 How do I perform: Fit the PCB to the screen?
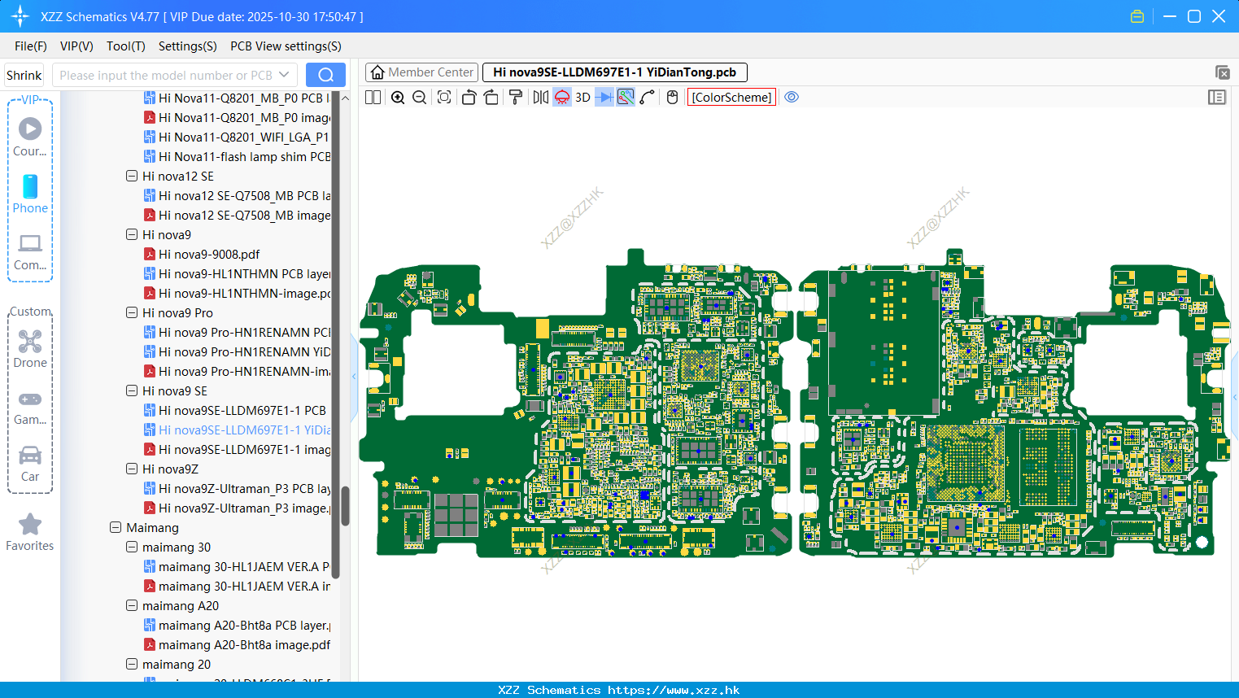(x=444, y=98)
